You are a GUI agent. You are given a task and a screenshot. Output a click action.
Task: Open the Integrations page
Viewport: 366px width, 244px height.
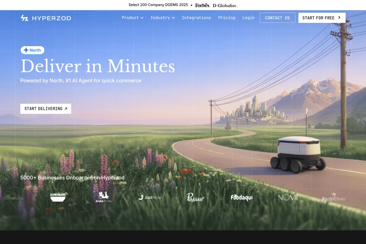click(196, 18)
